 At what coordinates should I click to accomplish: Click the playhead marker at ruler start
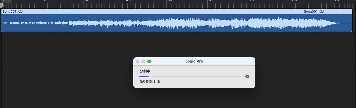[2, 6]
